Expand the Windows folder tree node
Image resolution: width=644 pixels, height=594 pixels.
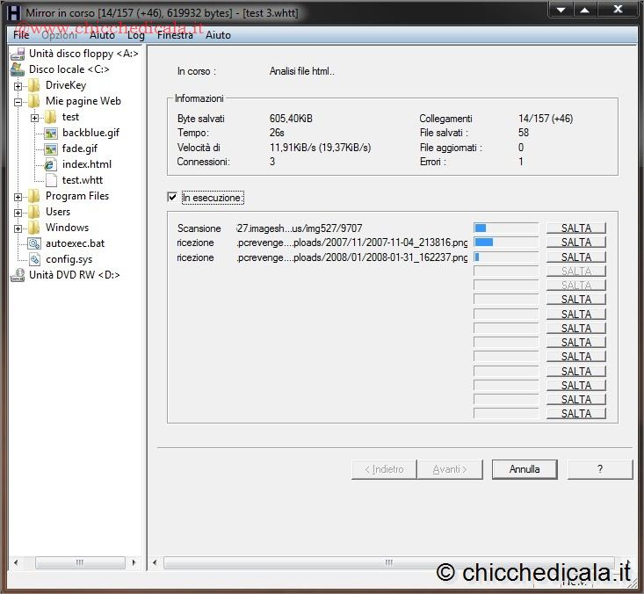pos(18,228)
